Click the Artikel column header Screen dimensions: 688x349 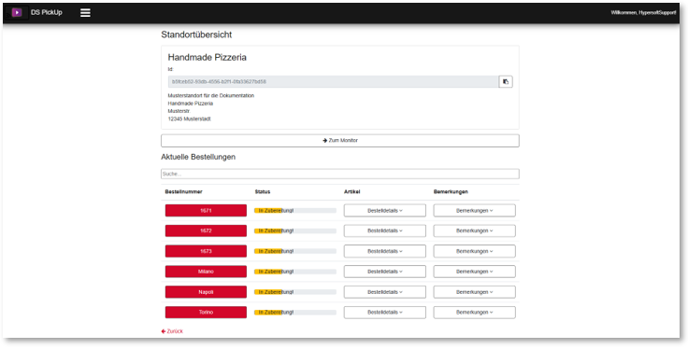pos(351,192)
